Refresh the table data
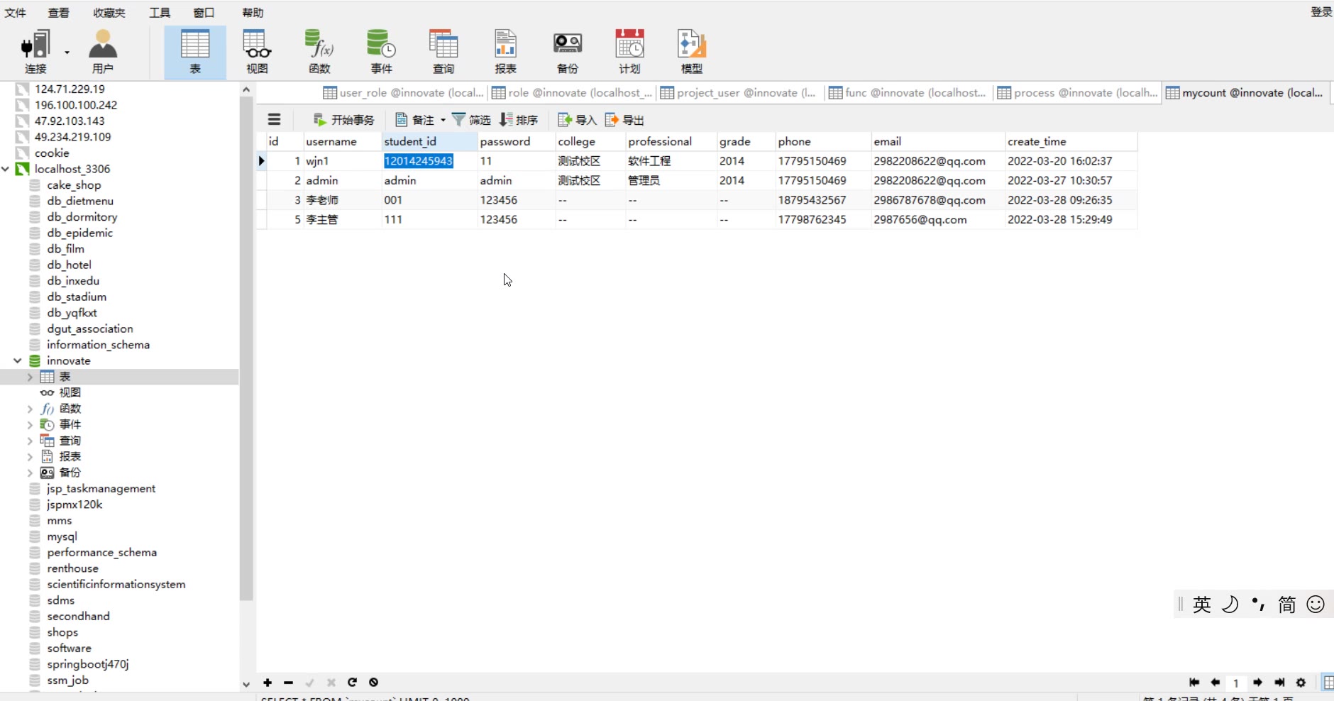The image size is (1334, 701). (x=352, y=683)
